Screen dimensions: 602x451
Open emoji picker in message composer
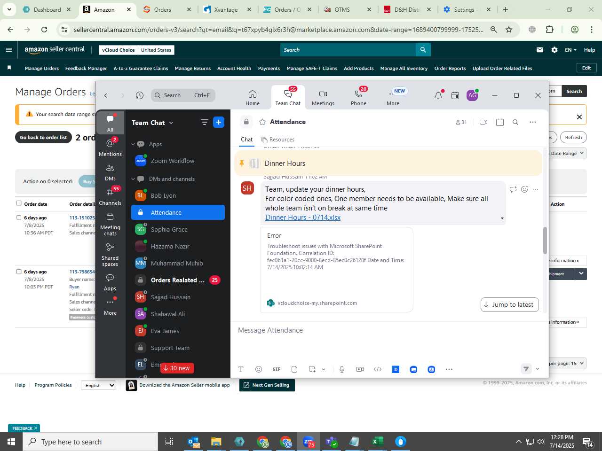coord(259,369)
